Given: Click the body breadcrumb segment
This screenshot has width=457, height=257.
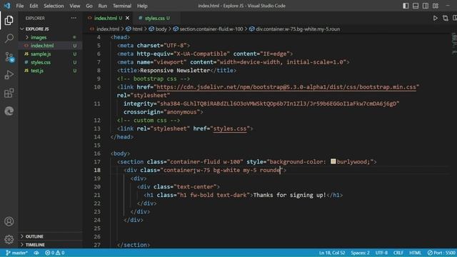Looking at the screenshot, I should coord(158,29).
